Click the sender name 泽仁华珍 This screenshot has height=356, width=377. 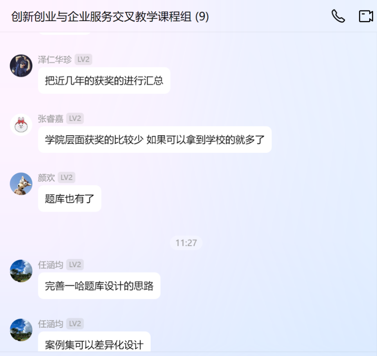tap(55, 59)
